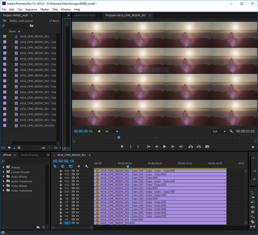Viewport: 258px width, 235px height.
Task: Toggle lock on track V10
Action: click(61, 192)
